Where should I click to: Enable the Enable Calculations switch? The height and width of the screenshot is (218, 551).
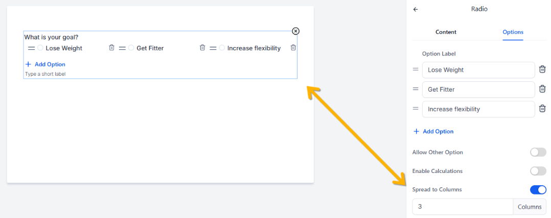pyautogui.click(x=538, y=171)
